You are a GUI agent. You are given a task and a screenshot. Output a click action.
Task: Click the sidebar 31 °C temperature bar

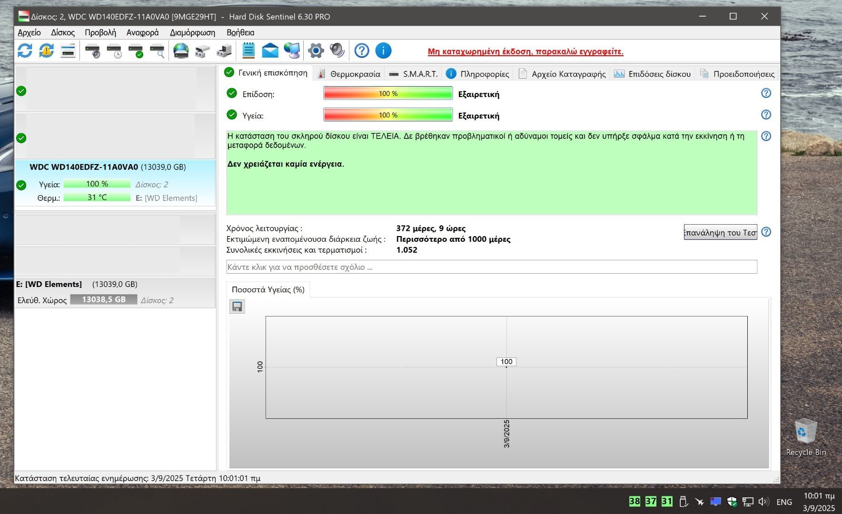(x=97, y=197)
